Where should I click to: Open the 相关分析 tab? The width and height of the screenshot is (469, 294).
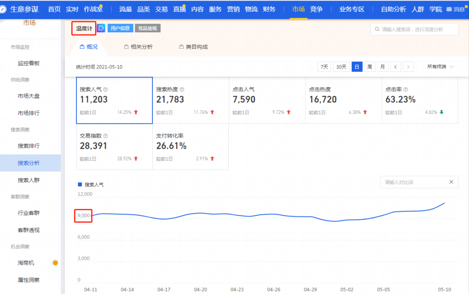coord(138,47)
